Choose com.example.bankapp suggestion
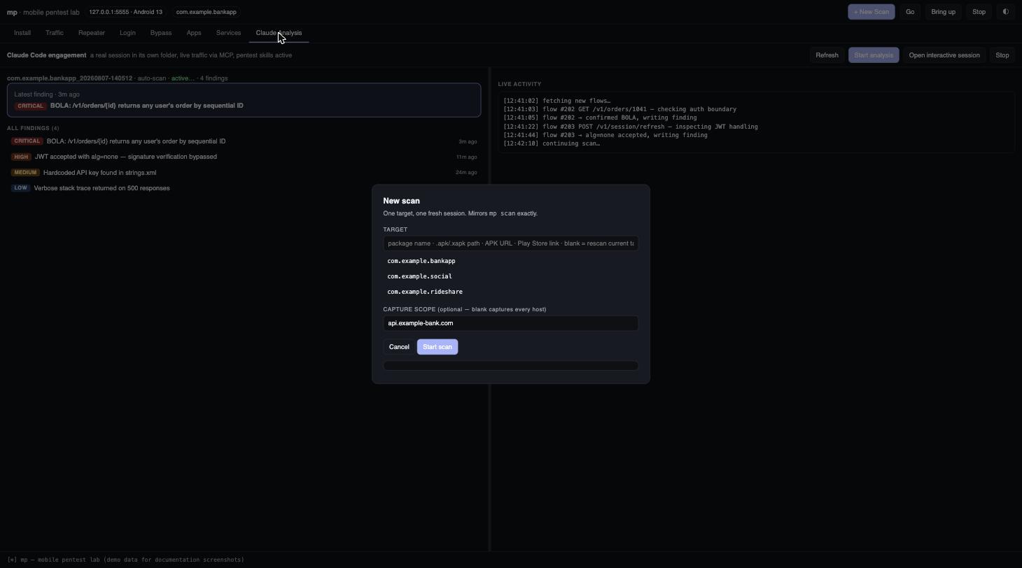The height and width of the screenshot is (568, 1022). point(510,261)
